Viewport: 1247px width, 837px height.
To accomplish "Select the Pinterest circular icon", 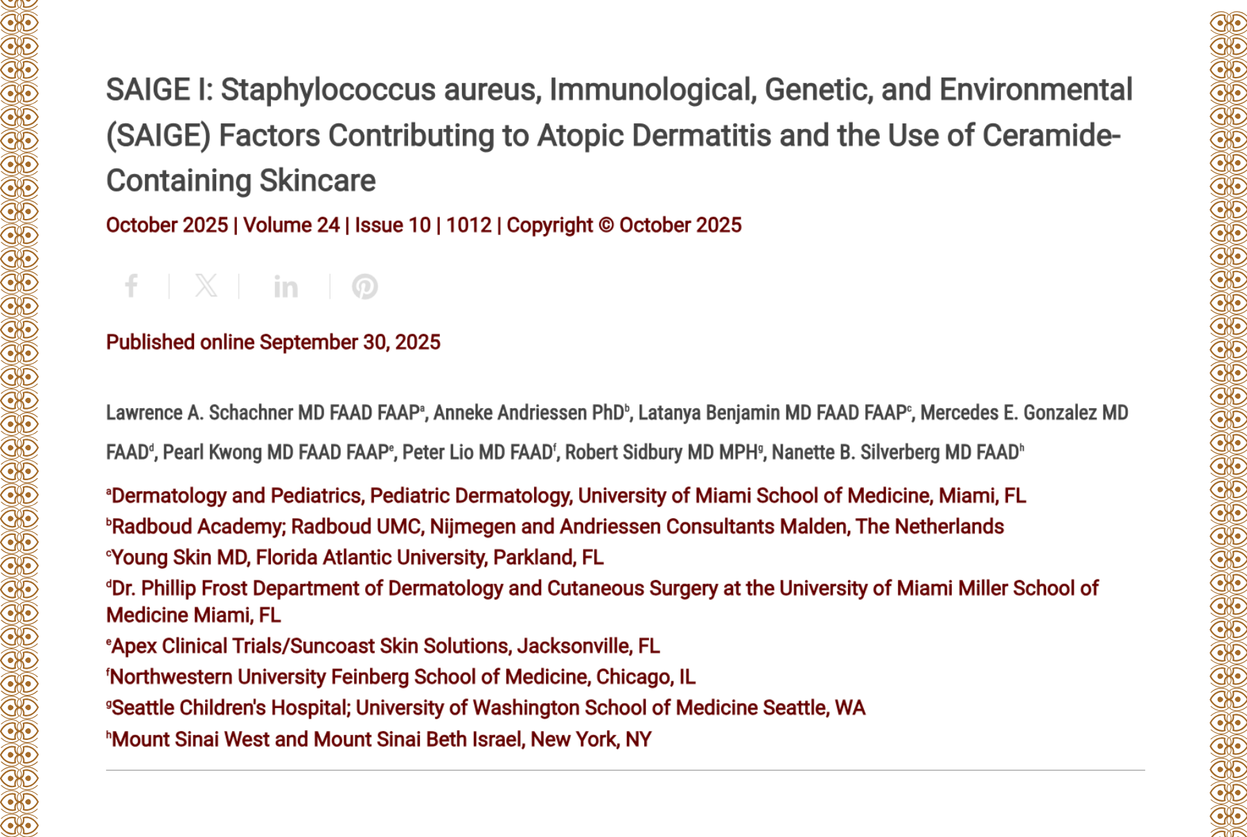I will pyautogui.click(x=365, y=286).
